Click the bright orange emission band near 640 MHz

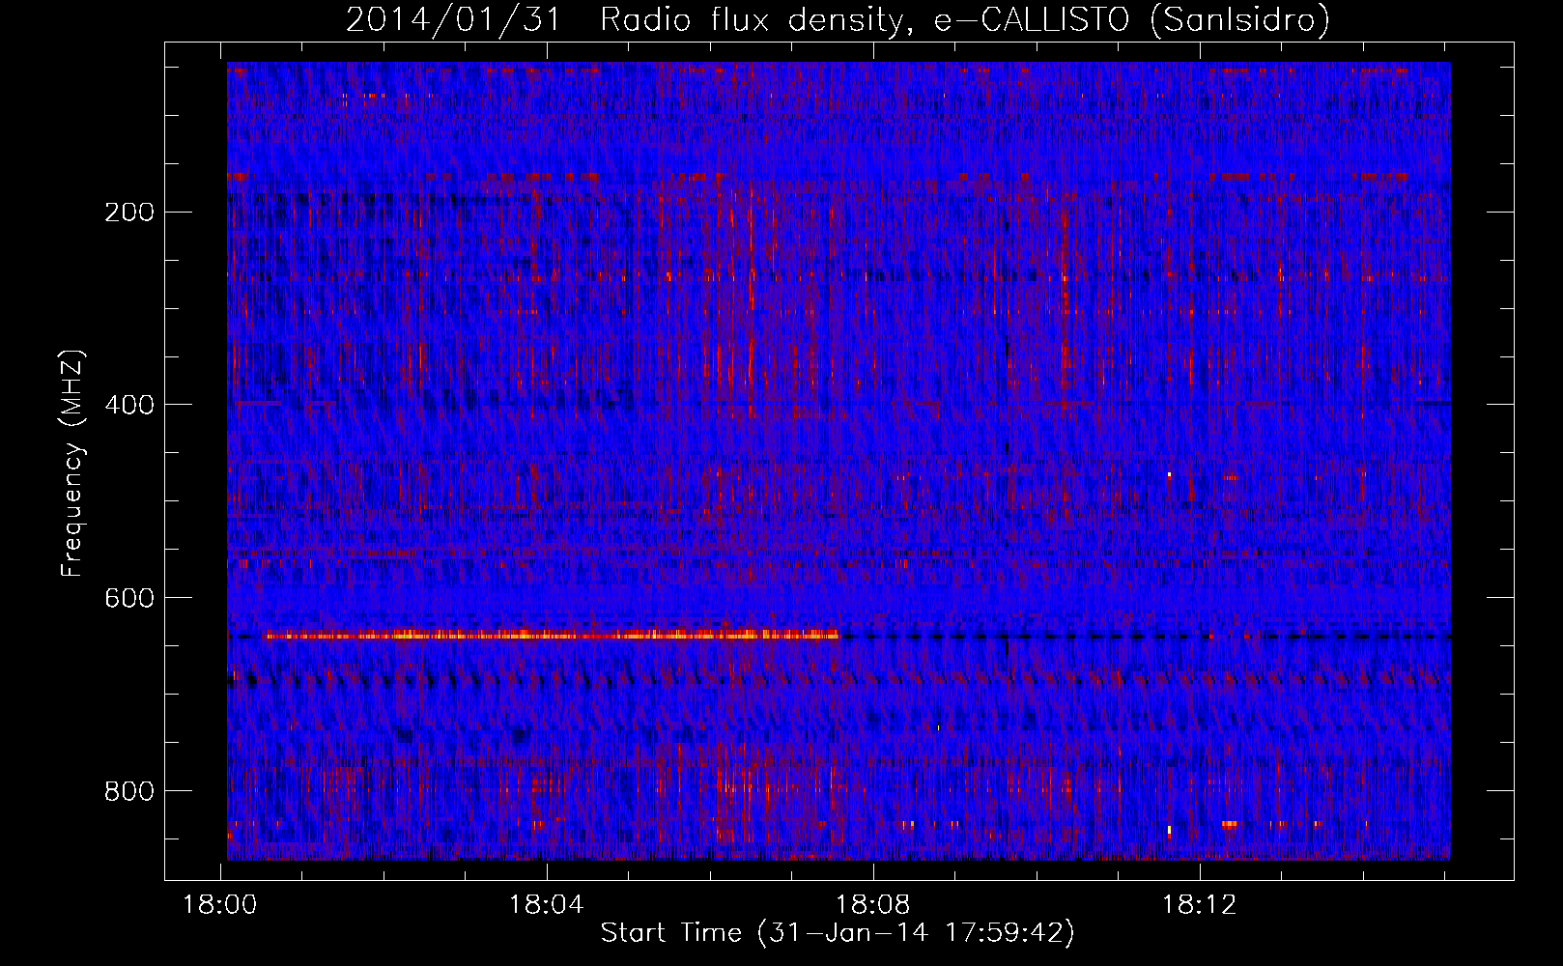click(552, 635)
